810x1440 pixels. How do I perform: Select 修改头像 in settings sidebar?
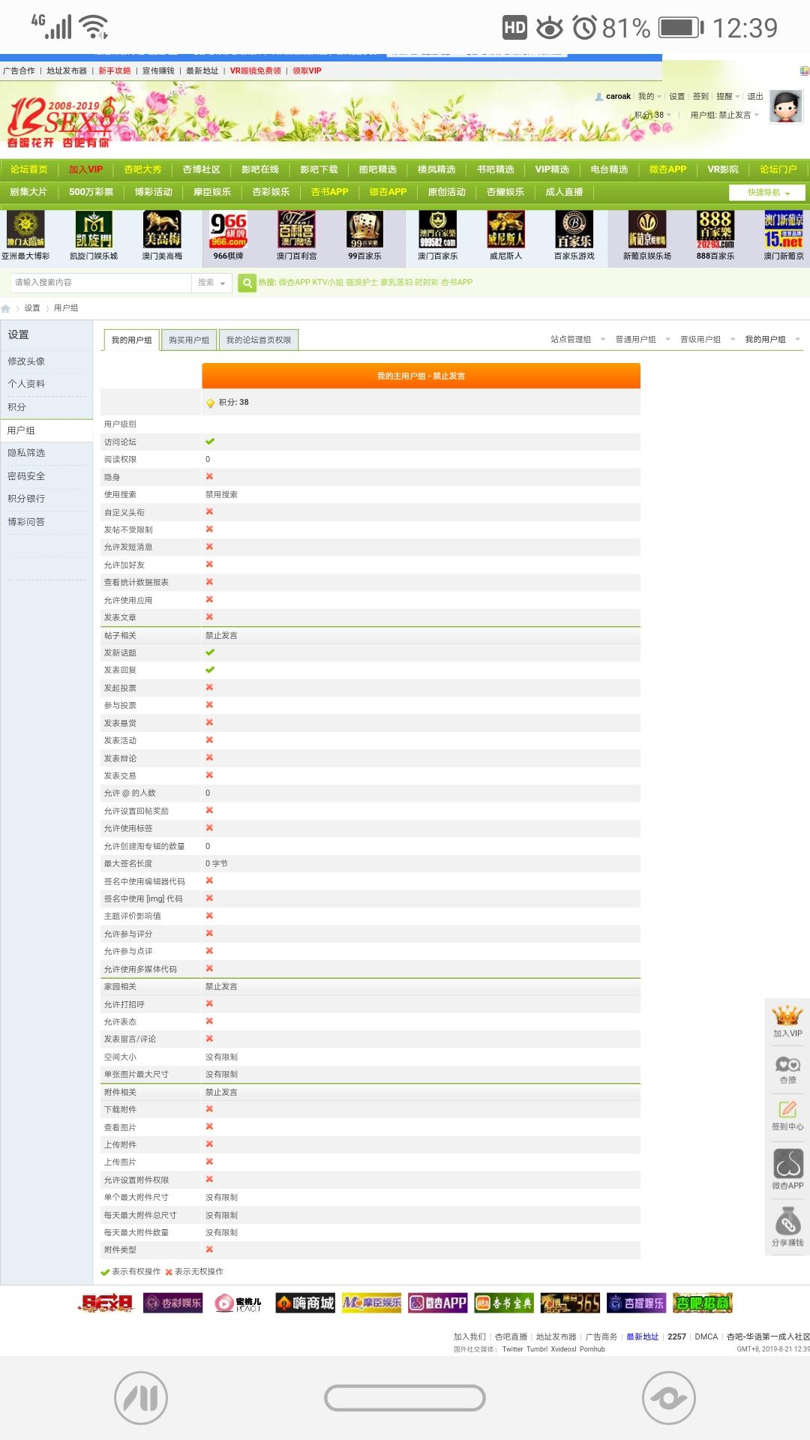[x=26, y=361]
